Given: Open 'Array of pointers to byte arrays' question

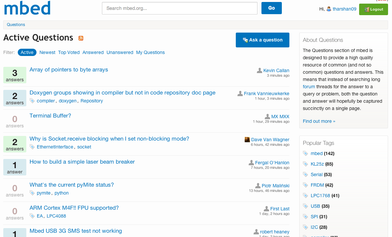Looking at the screenshot, I should [x=69, y=69].
